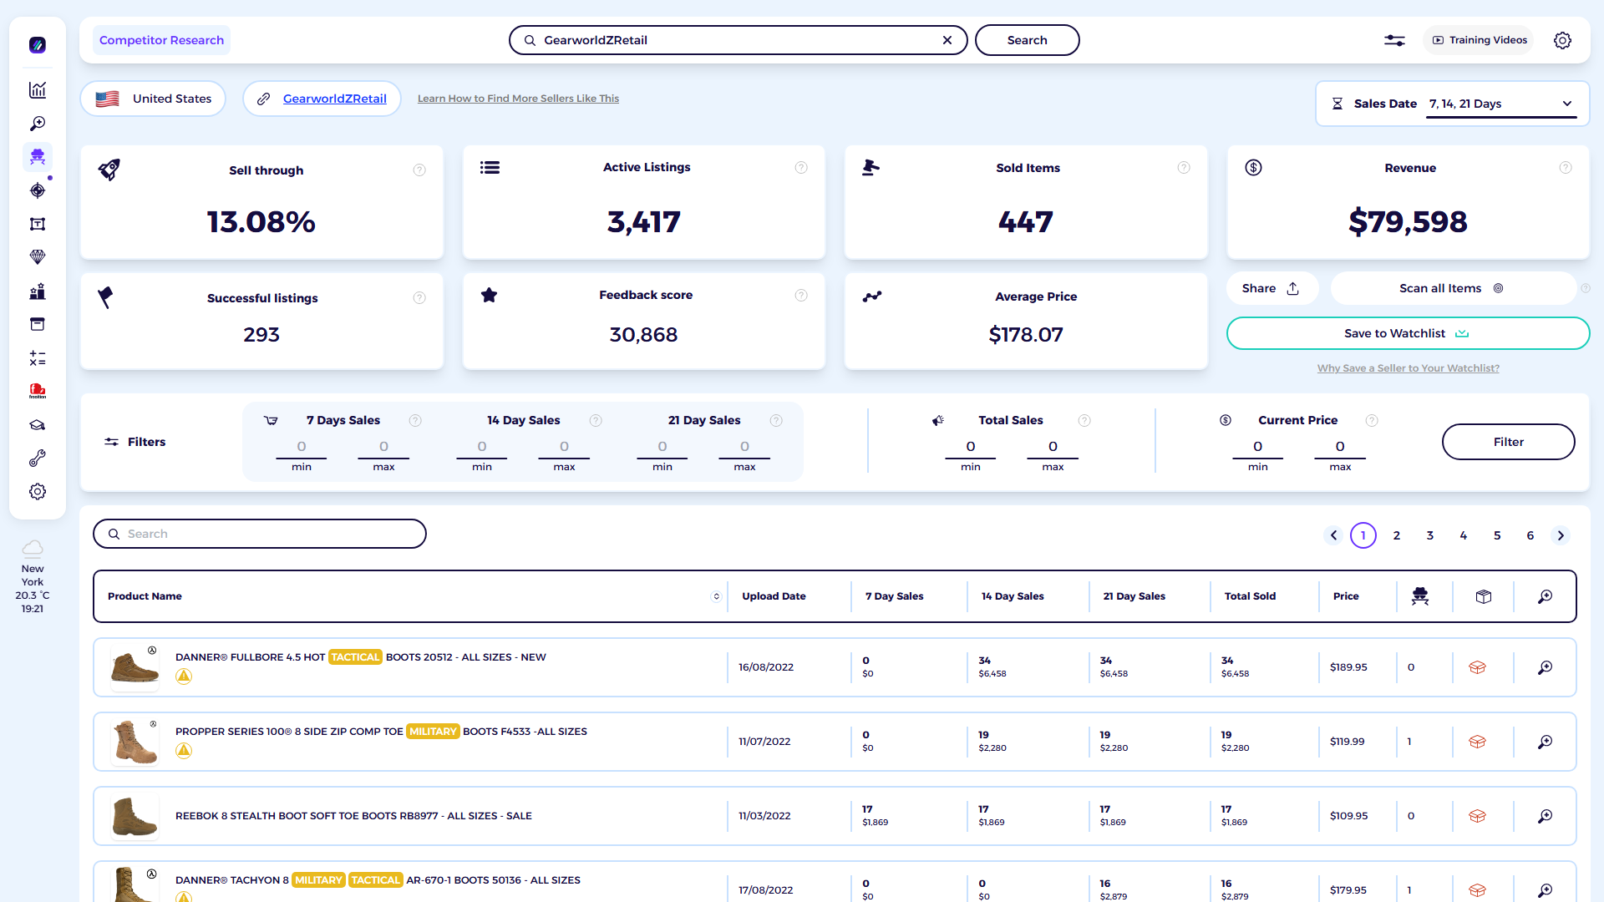This screenshot has height=902, width=1604.
Task: Click the 7 Days Sales min field
Action: 302,447
